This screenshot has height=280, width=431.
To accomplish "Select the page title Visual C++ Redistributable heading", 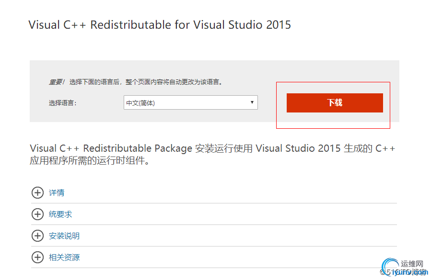I will pyautogui.click(x=160, y=25).
